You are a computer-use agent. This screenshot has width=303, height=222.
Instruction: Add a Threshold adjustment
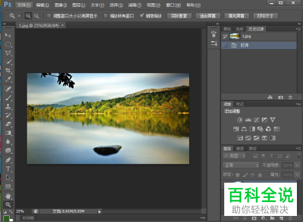click(256, 138)
